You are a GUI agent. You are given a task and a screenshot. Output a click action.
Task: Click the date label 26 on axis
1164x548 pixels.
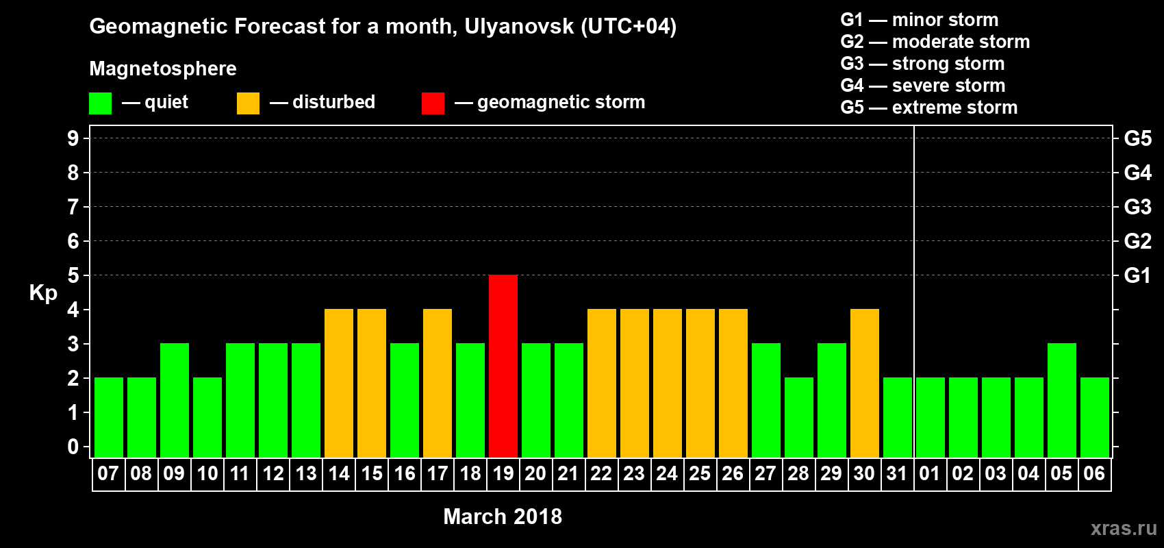click(x=733, y=474)
